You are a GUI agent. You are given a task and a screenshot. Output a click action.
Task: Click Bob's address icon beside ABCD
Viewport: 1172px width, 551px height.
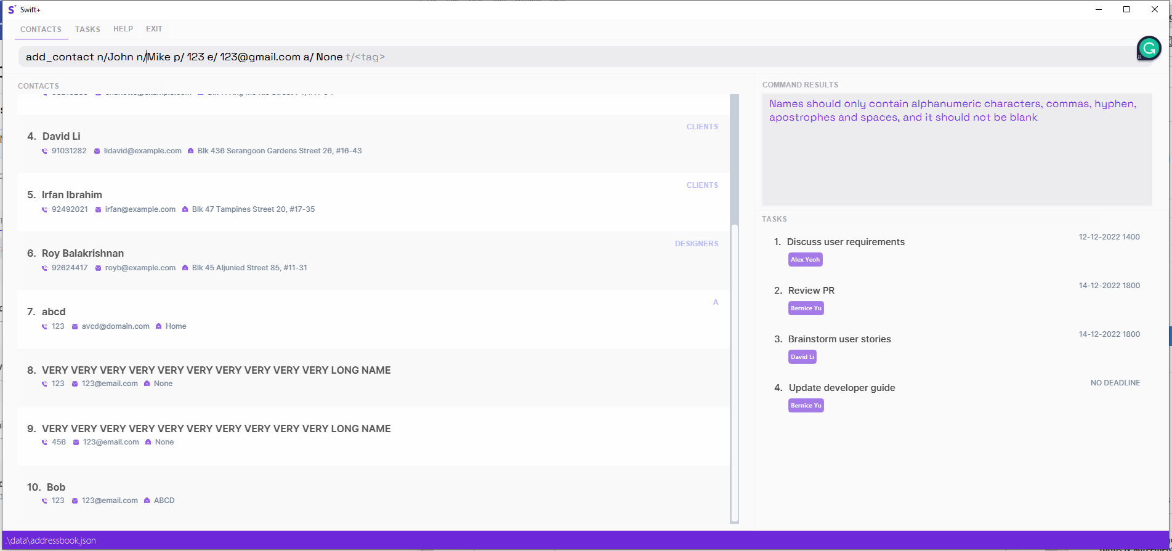coord(147,501)
